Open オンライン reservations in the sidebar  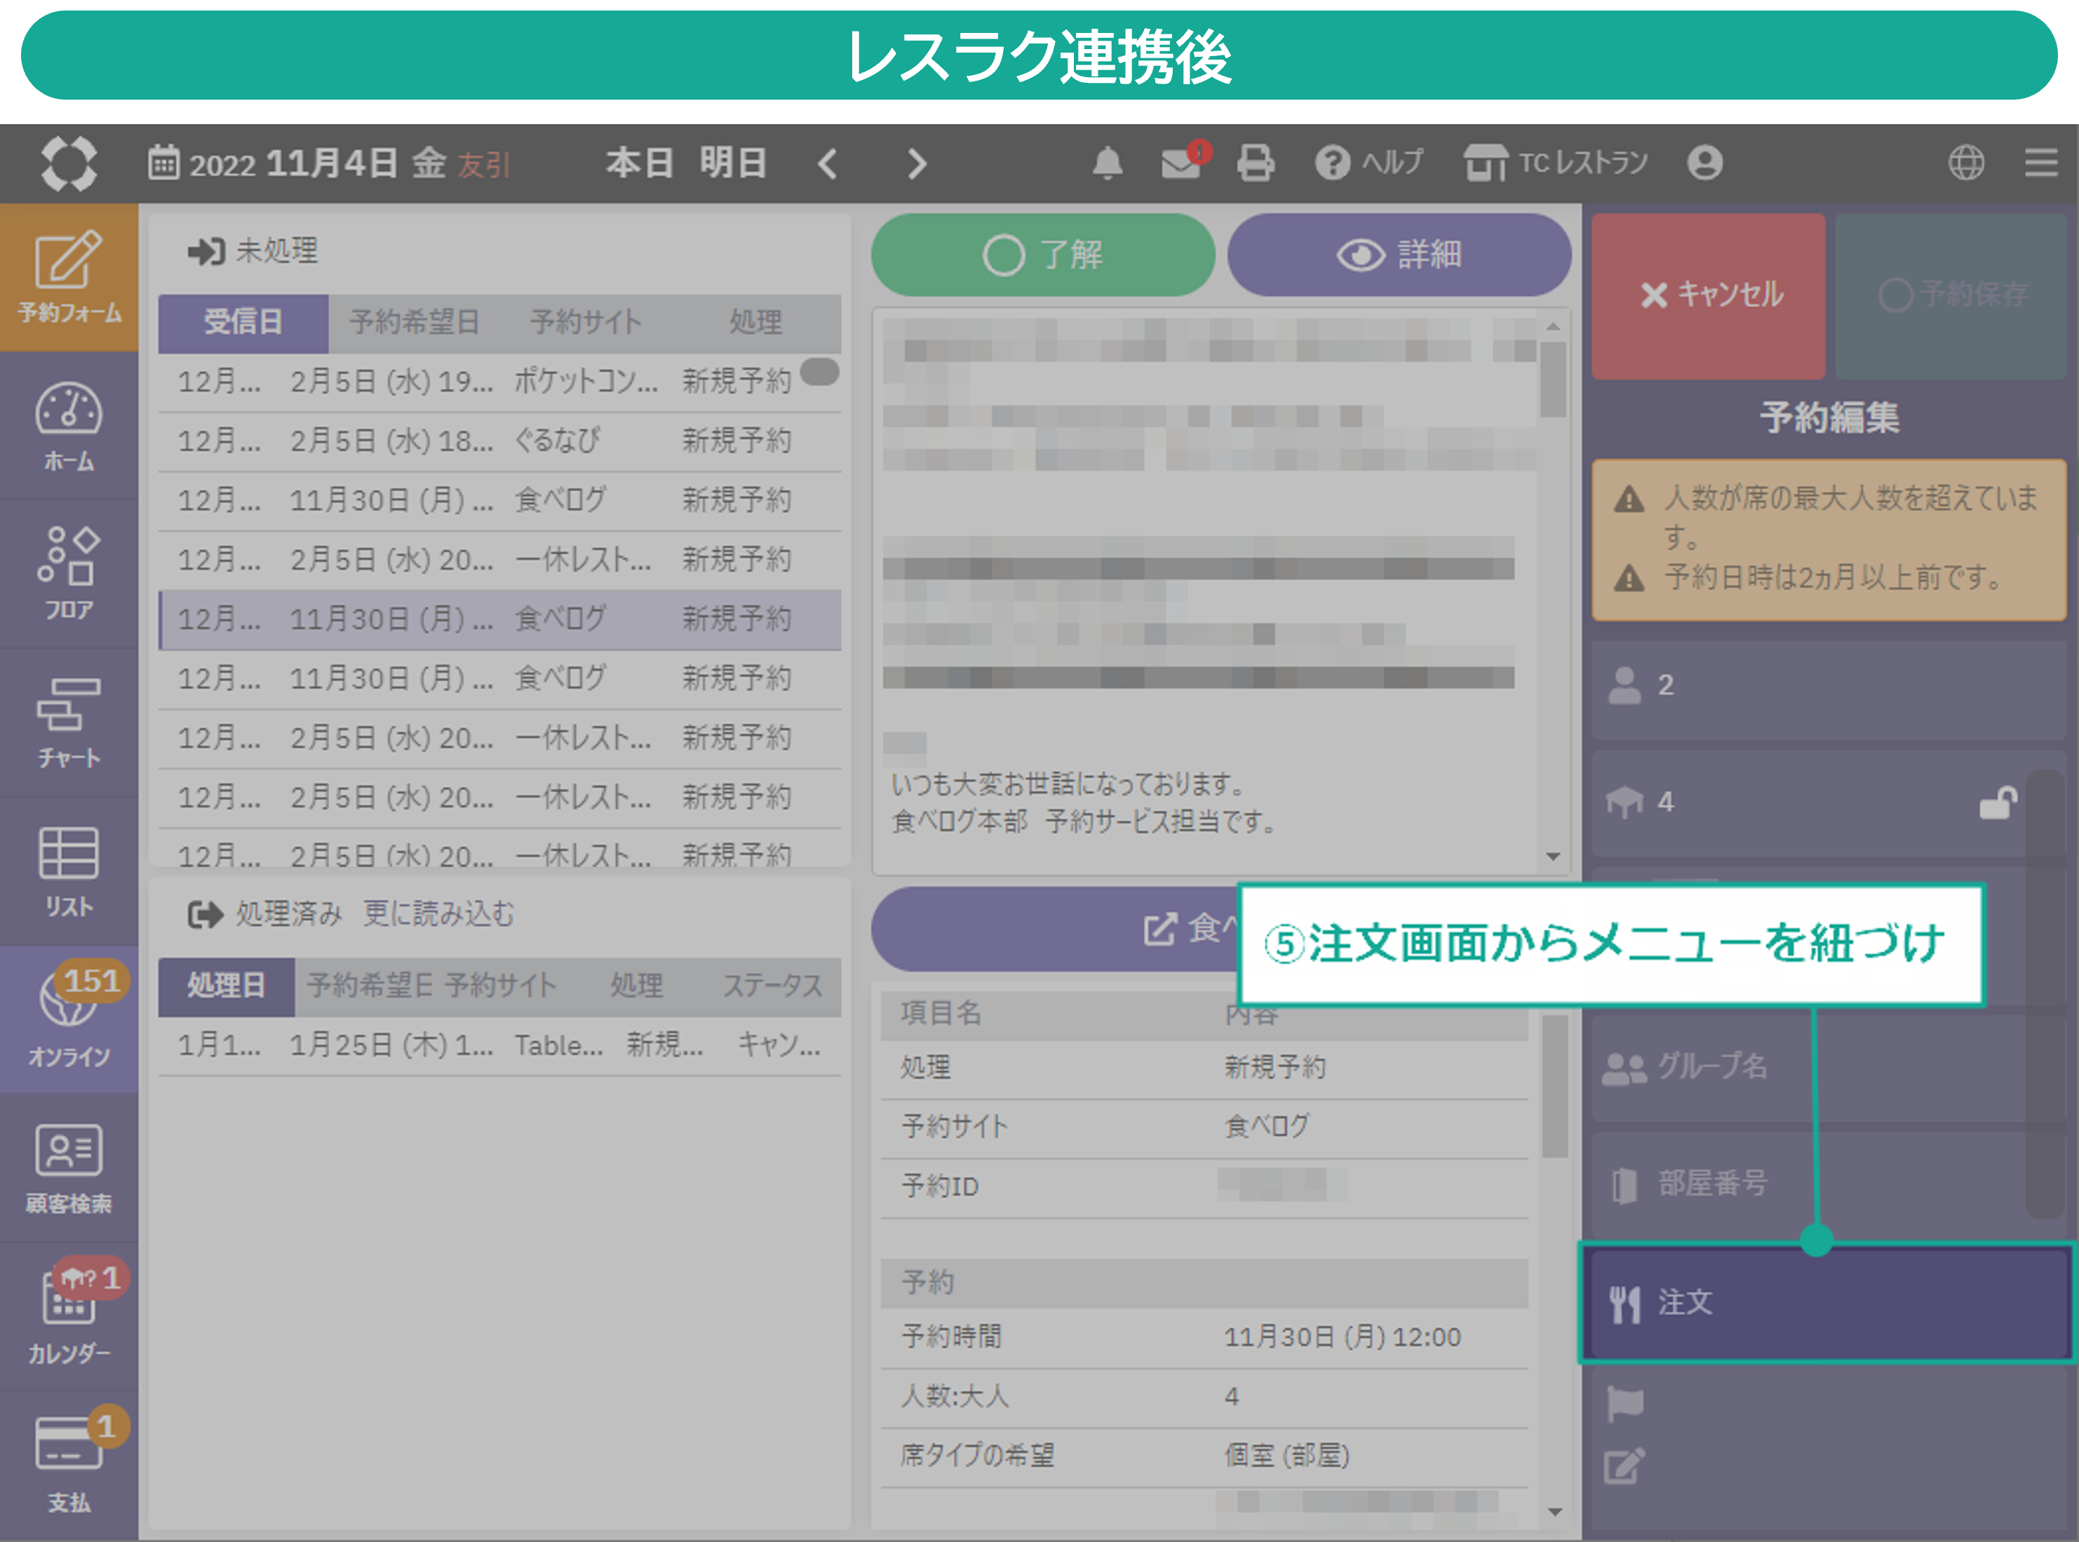pos(69,1019)
